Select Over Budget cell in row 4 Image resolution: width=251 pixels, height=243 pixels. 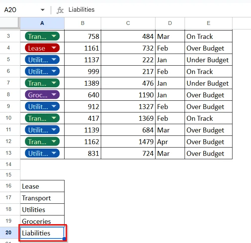pyautogui.click(x=208, y=48)
